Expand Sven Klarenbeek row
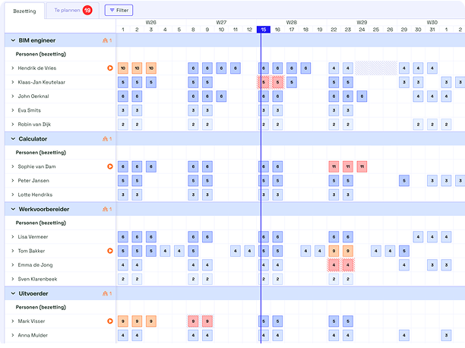The width and height of the screenshot is (465, 348). click(12, 279)
